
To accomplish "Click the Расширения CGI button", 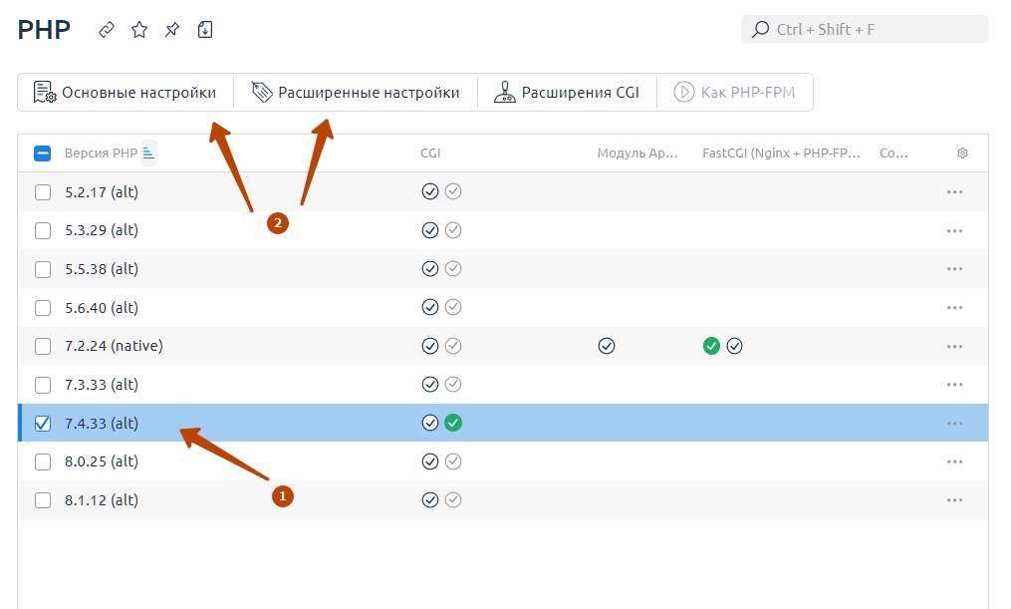I will (567, 93).
